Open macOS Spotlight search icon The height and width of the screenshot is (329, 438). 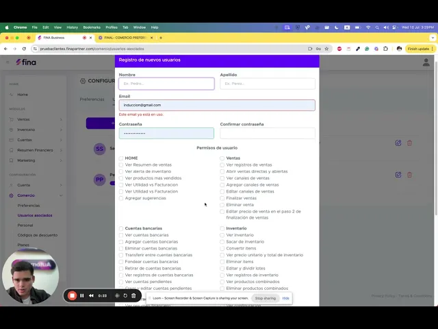point(377,27)
